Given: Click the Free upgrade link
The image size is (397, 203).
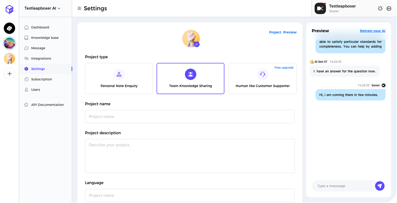Looking at the screenshot, I should 284,68.
